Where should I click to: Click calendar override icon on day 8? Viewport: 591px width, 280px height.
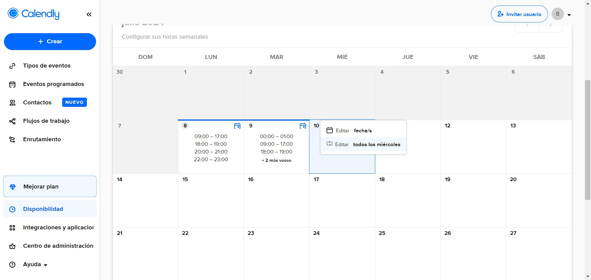pos(237,126)
